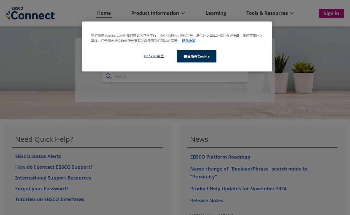Open the Product Information menu
Screen dimensions: 350x215
[158, 13]
